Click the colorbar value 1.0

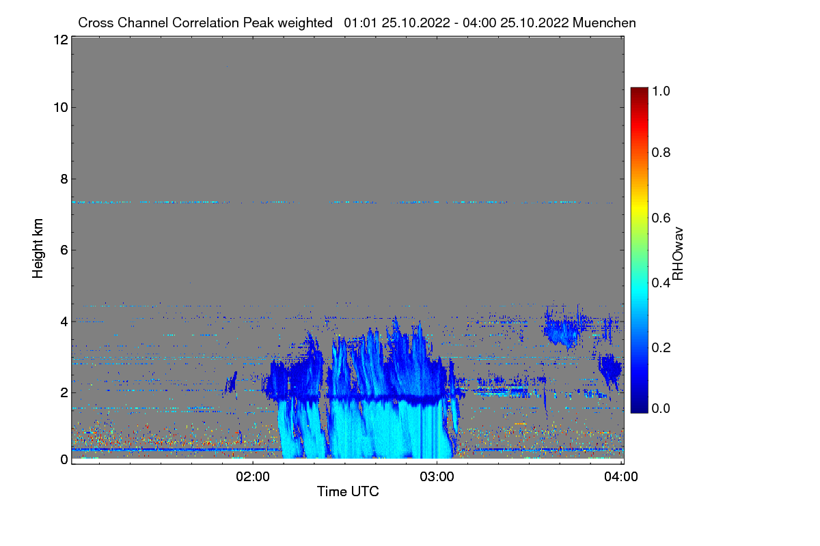pos(660,90)
